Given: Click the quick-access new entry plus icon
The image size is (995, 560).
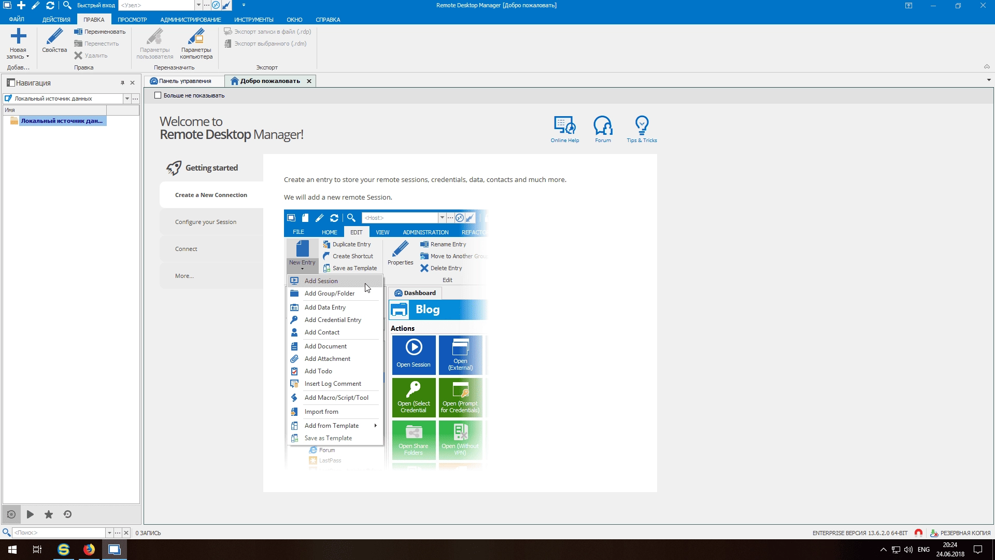Looking at the screenshot, I should [21, 5].
